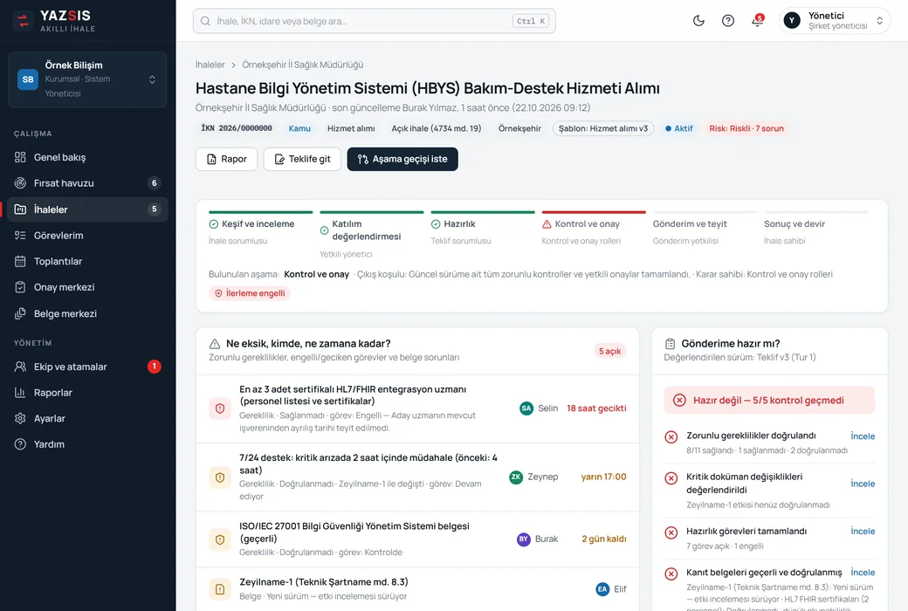Select the Sonuç ve devir stage
This screenshot has width=908, height=611.
pyautogui.click(x=816, y=229)
